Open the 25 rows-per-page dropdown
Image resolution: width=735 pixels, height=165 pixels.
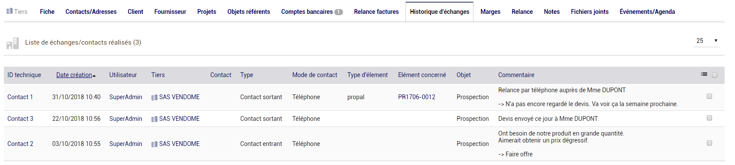pyautogui.click(x=707, y=41)
